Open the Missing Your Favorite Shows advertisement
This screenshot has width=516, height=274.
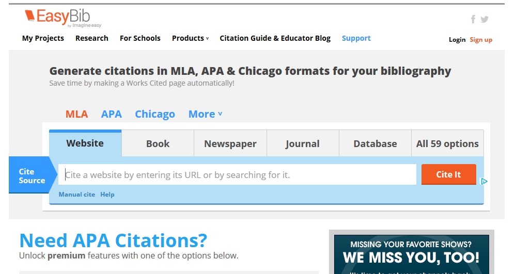point(412,254)
